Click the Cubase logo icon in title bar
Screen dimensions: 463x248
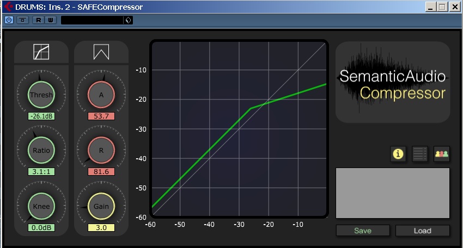[x=9, y=7]
